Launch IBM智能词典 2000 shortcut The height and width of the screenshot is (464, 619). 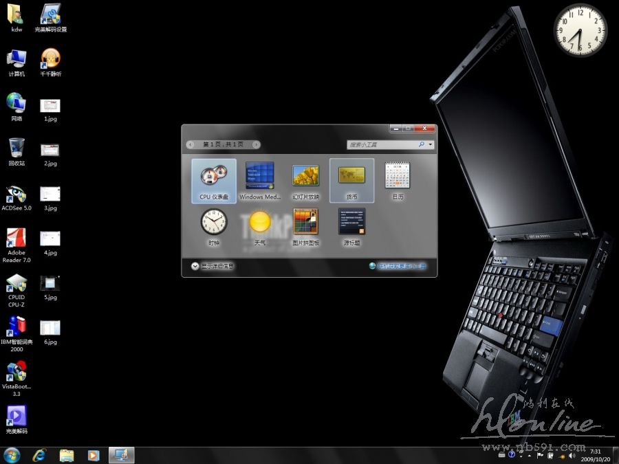[x=17, y=334]
